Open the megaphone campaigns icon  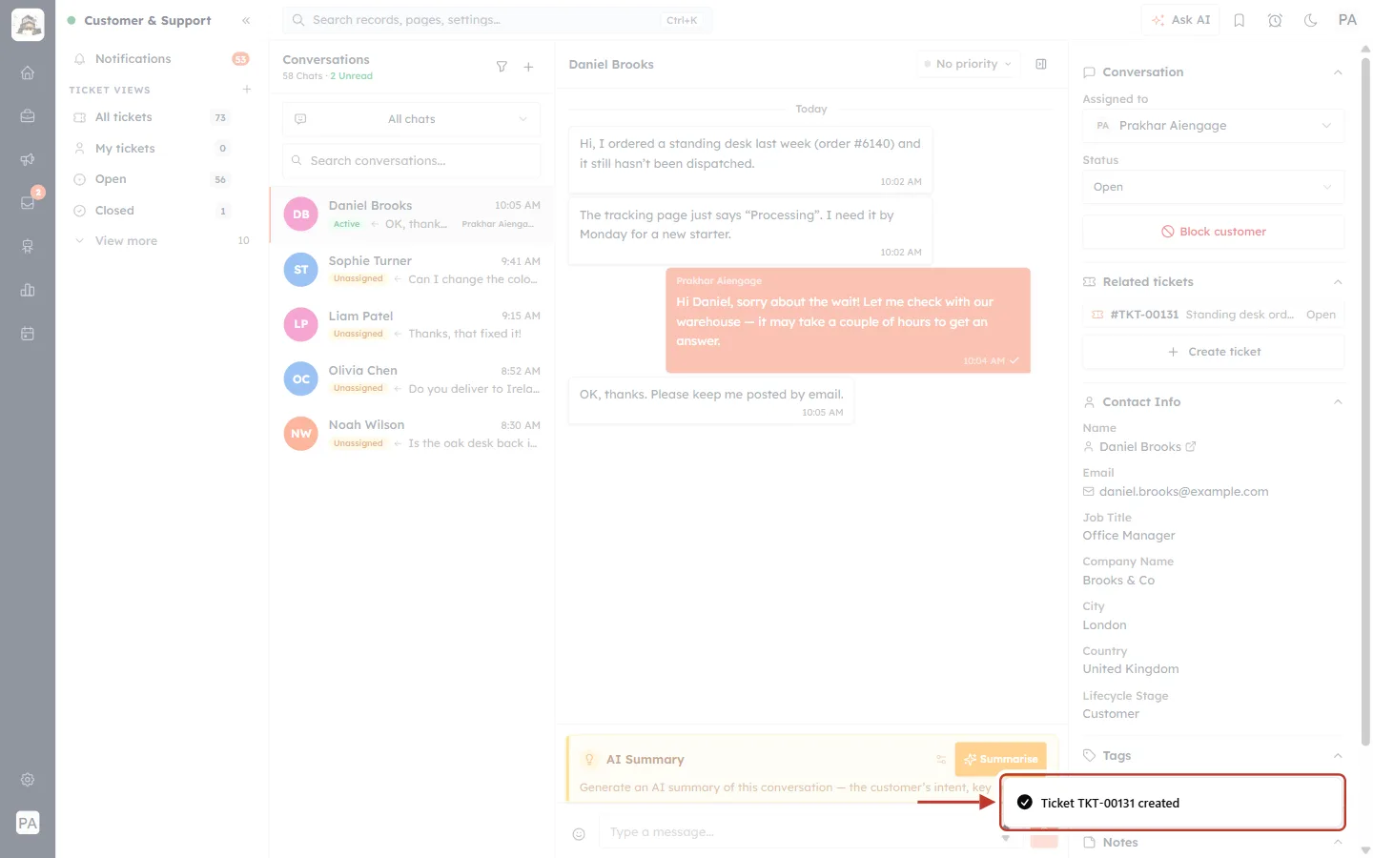(x=28, y=159)
